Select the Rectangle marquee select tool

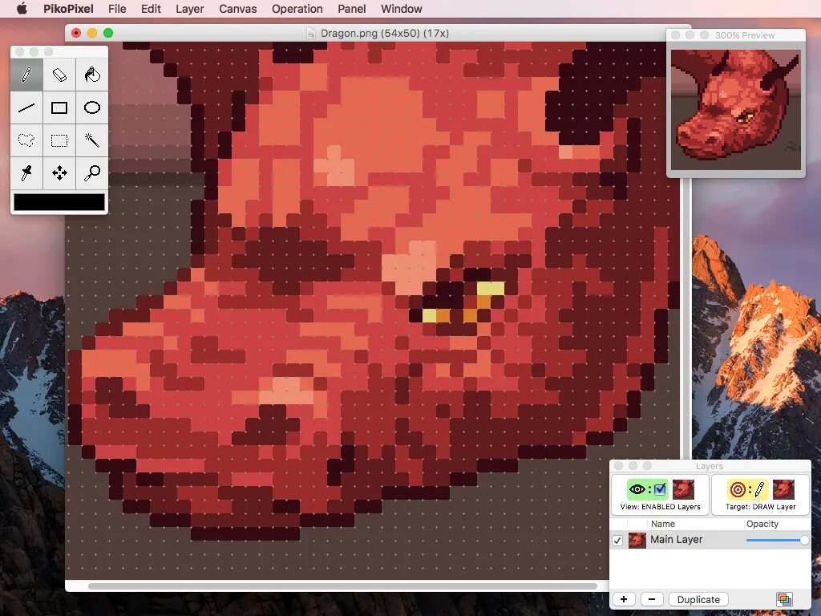[59, 140]
